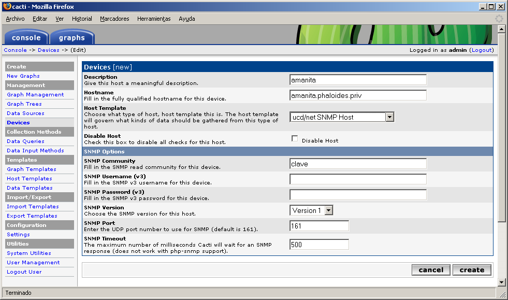Open Import Templates in sidebar
Image resolution: width=508 pixels, height=300 pixels.
tap(33, 207)
